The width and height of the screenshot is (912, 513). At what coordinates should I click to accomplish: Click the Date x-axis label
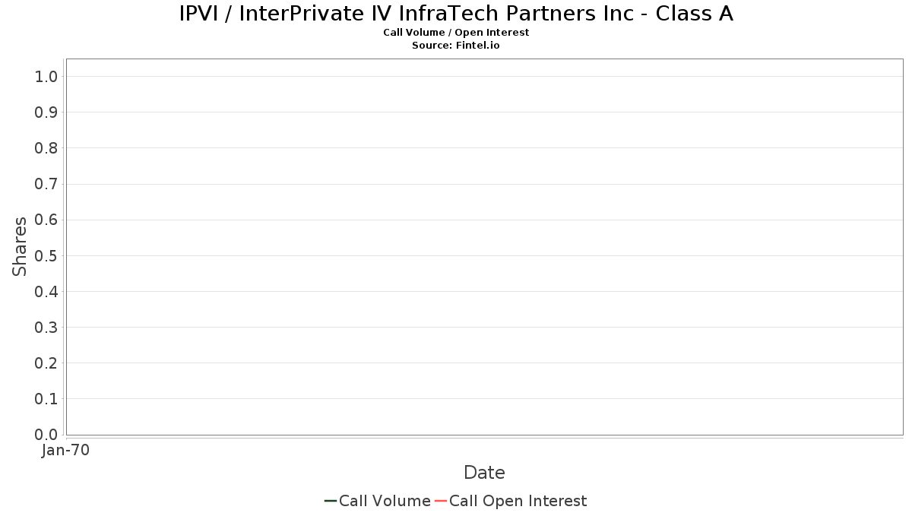point(484,473)
